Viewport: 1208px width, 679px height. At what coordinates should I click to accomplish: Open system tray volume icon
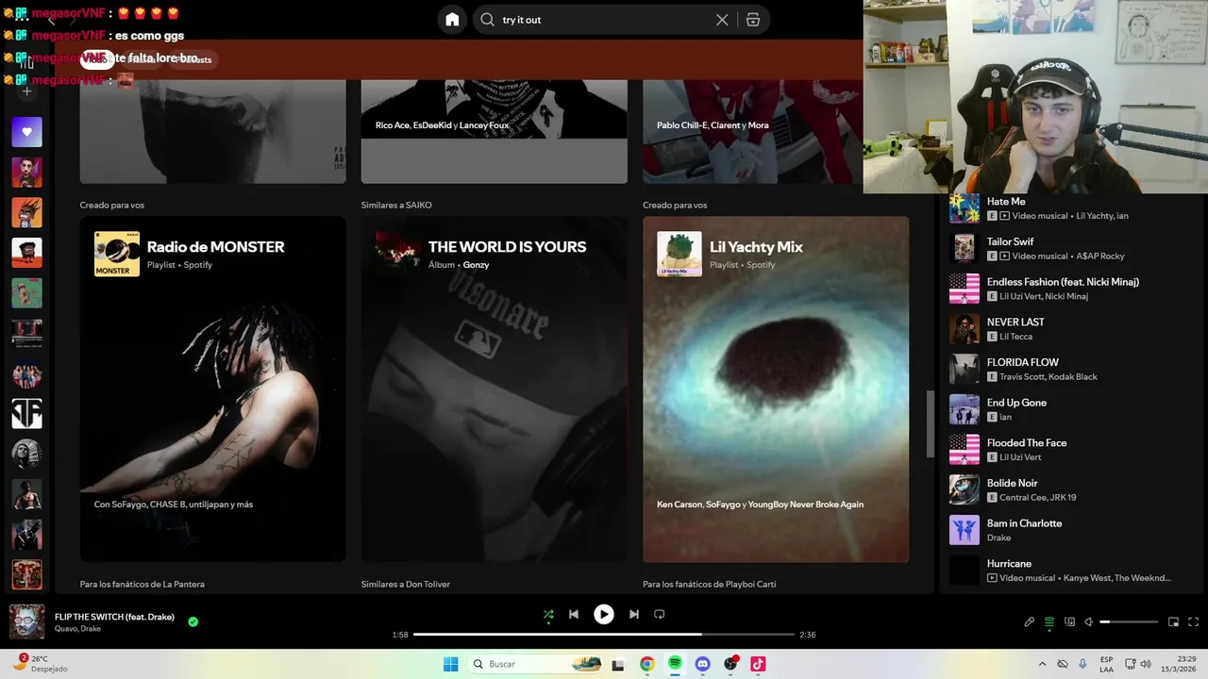[x=1147, y=664]
